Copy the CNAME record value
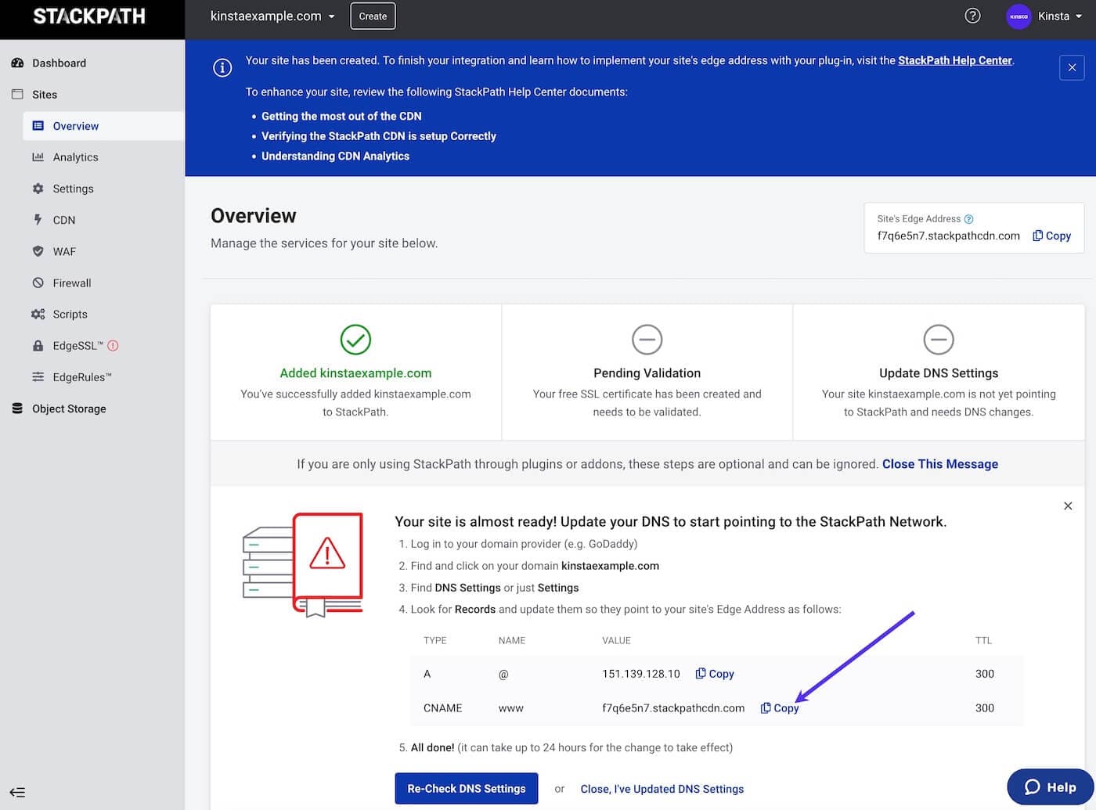The image size is (1096, 810). [x=779, y=707]
